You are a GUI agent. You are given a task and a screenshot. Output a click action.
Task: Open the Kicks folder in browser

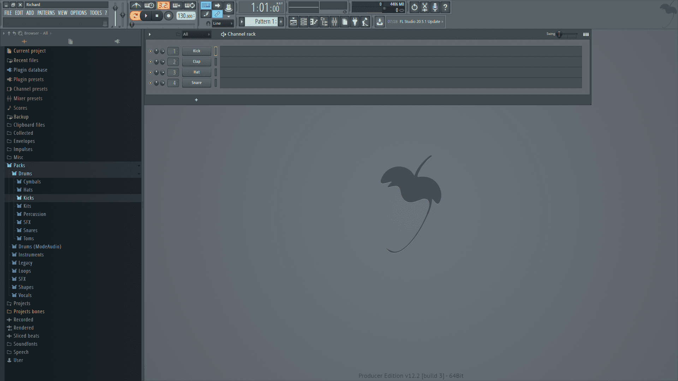[72, 198]
